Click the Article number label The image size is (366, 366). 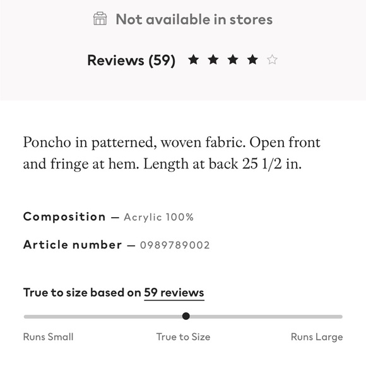(73, 245)
